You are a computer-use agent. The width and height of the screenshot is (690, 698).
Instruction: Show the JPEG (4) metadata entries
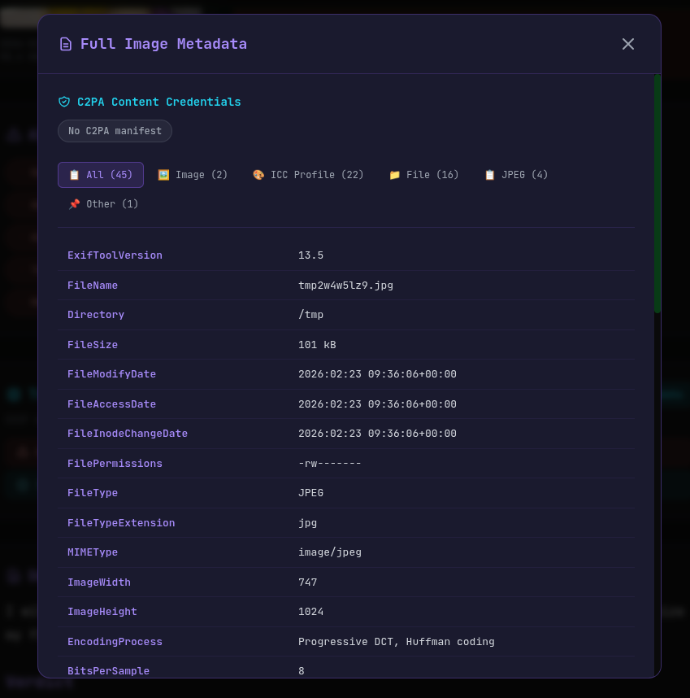click(515, 174)
